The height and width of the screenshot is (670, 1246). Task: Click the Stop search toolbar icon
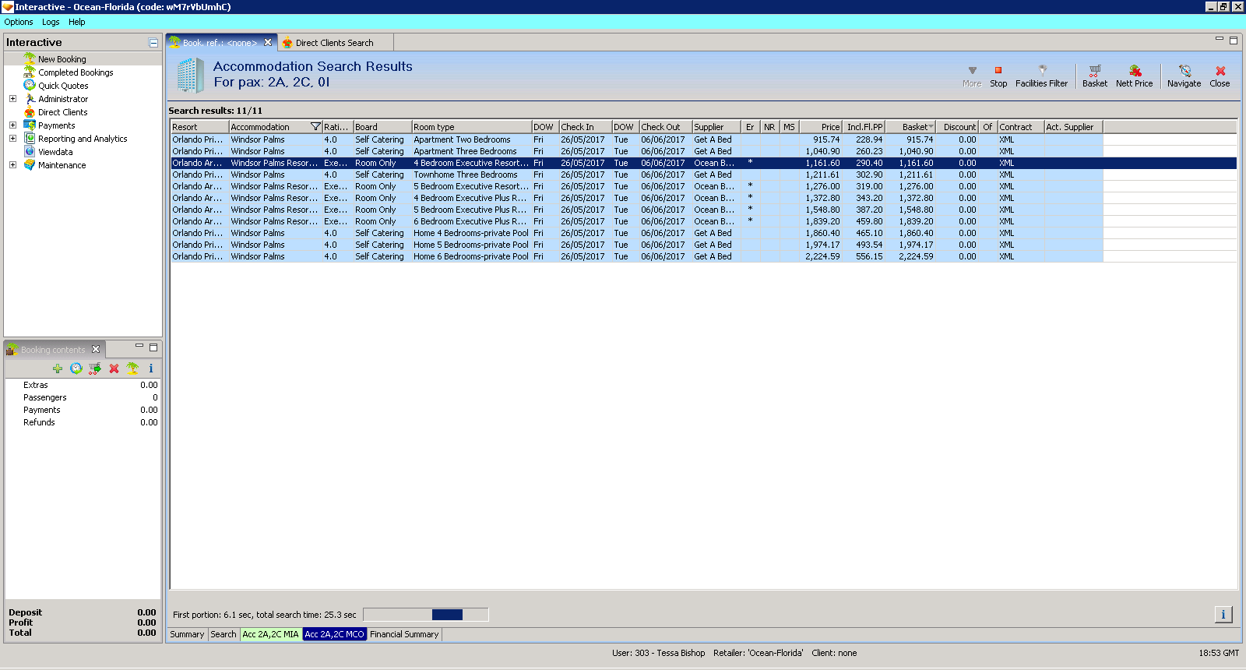998,76
